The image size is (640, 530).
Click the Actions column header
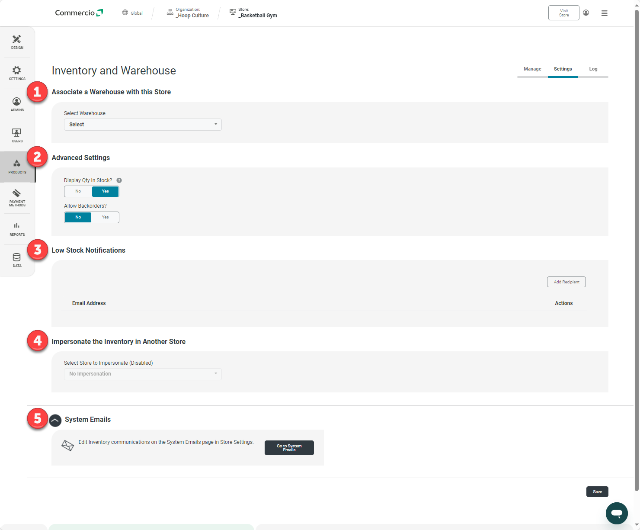pos(563,303)
